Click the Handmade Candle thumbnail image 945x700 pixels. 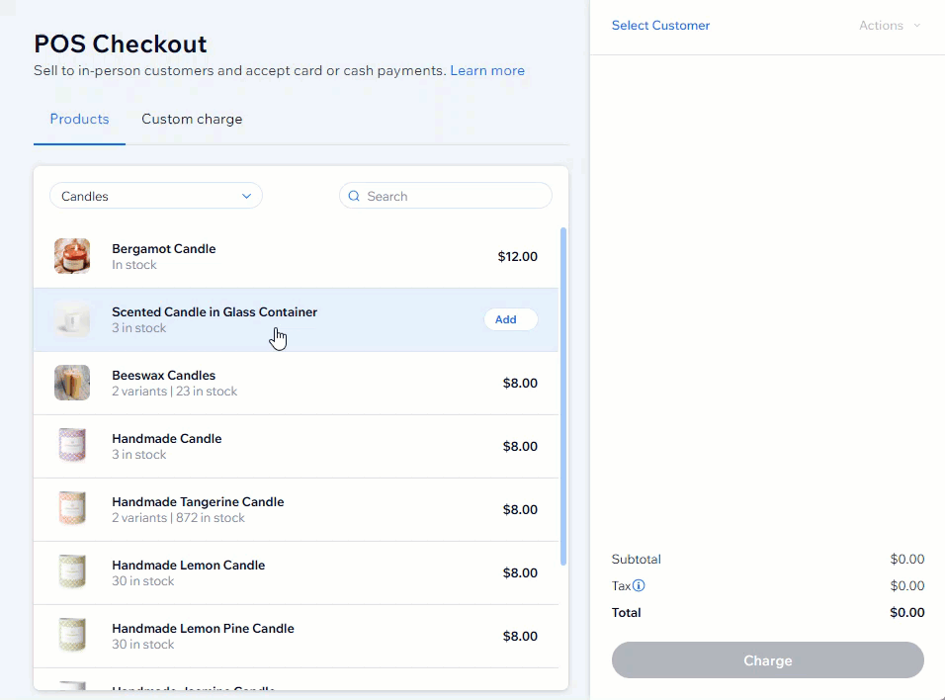point(72,446)
